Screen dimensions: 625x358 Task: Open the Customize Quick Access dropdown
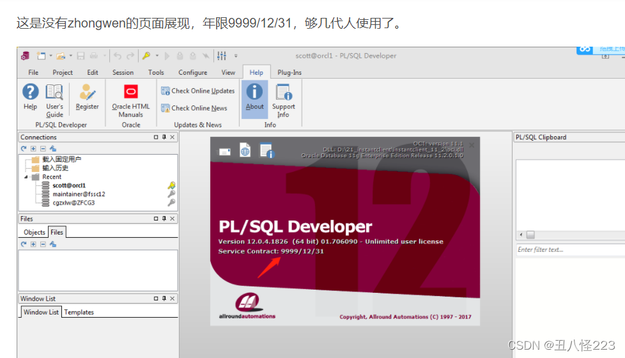pos(236,56)
